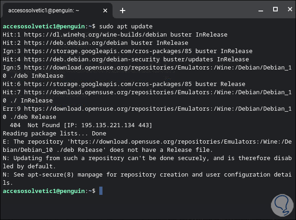Close the terminal window
The height and width of the screenshot is (220, 296).
point(288,9)
